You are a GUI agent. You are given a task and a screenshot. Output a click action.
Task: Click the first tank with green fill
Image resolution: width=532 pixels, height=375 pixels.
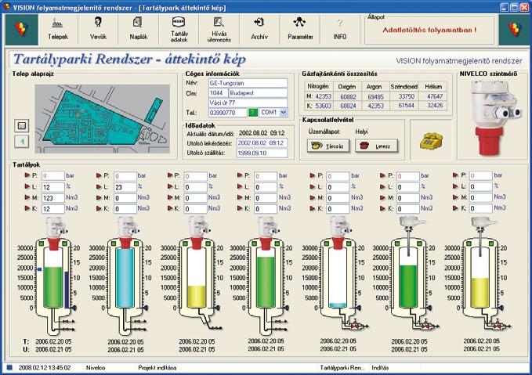click(x=53, y=278)
